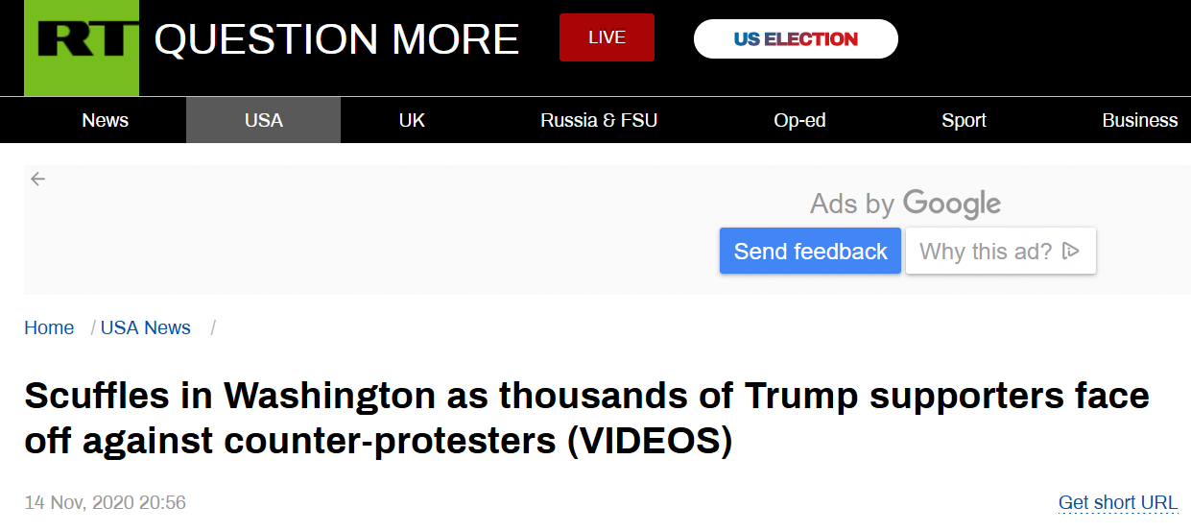Click the ad back arrow icon
This screenshot has width=1191, height=532.
point(37,179)
